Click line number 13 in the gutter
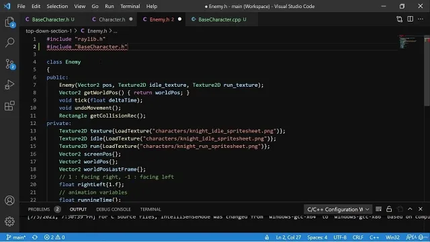The height and width of the screenshot is (242, 430). click(x=33, y=131)
